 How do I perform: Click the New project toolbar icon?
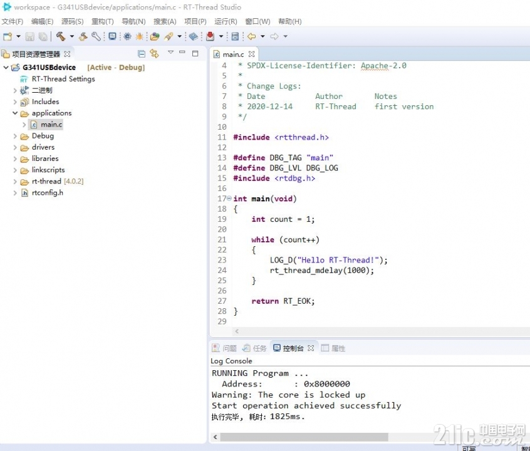pos(8,36)
